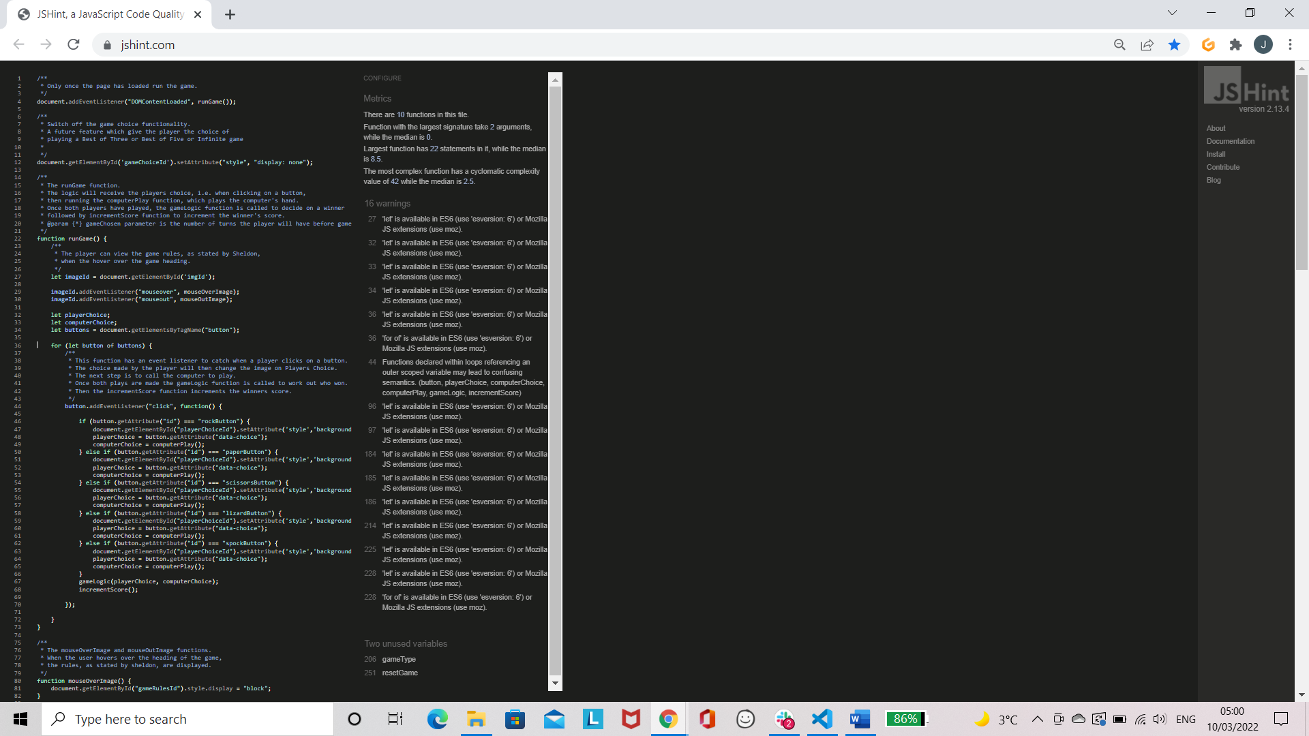Screen dimensions: 1309x736
Task: Expand hidden icons chevron in system tray
Action: (1037, 719)
